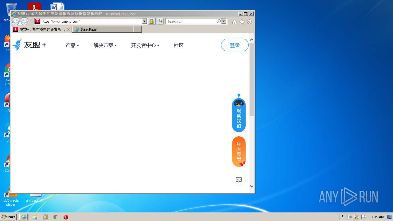Open a new tab button
Image resolution: width=393 pixels, height=221 pixels.
click(x=138, y=29)
